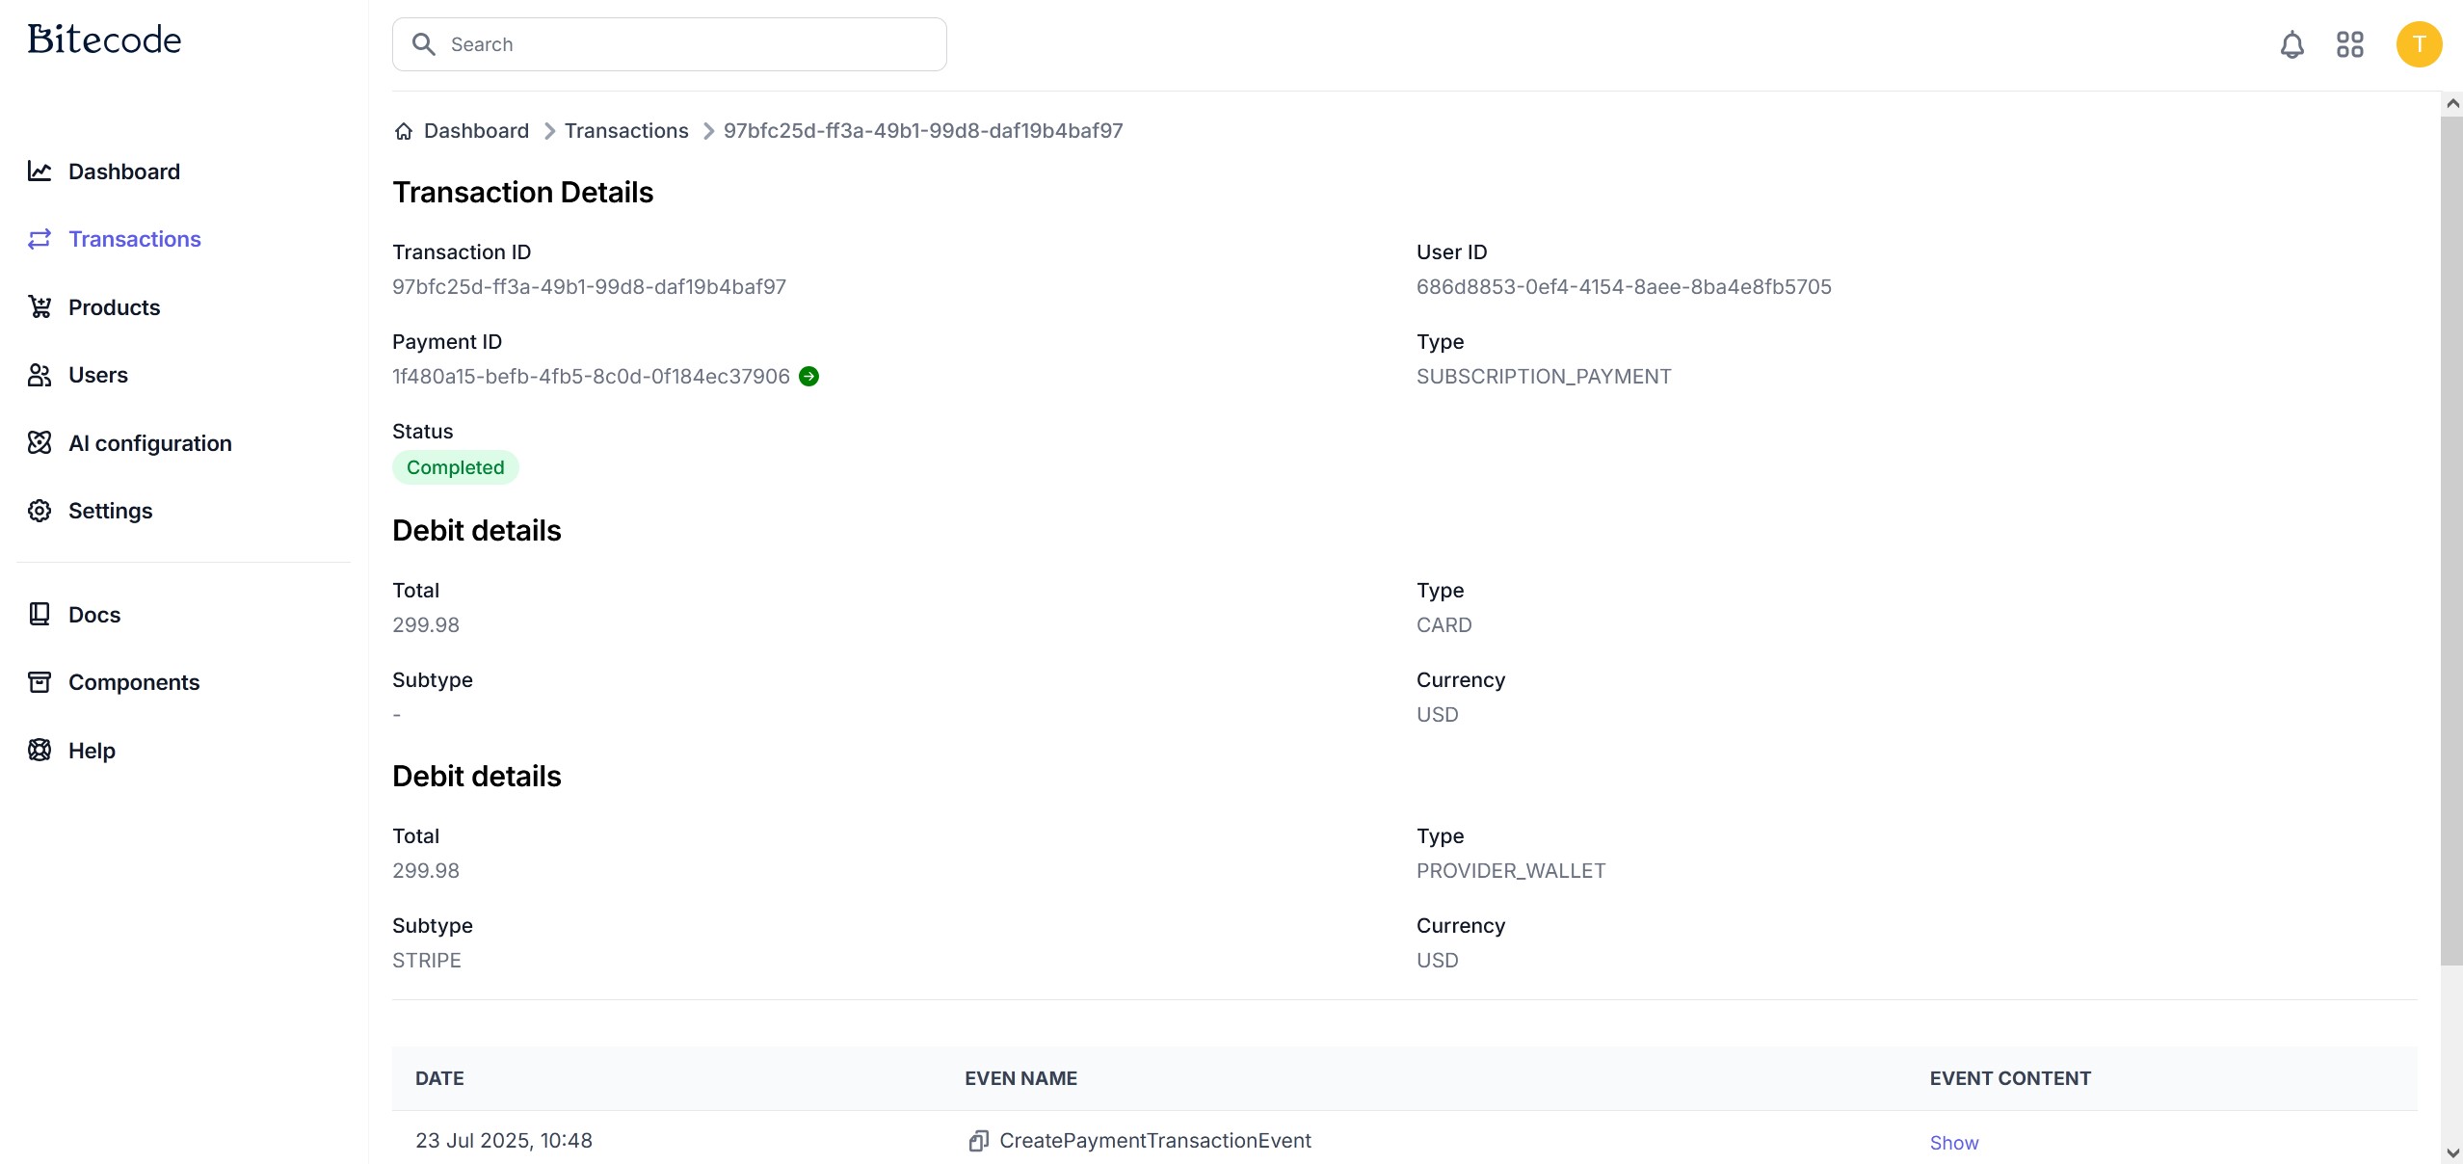Open the Users section

click(97, 375)
